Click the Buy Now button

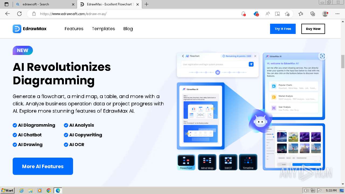(x=313, y=29)
